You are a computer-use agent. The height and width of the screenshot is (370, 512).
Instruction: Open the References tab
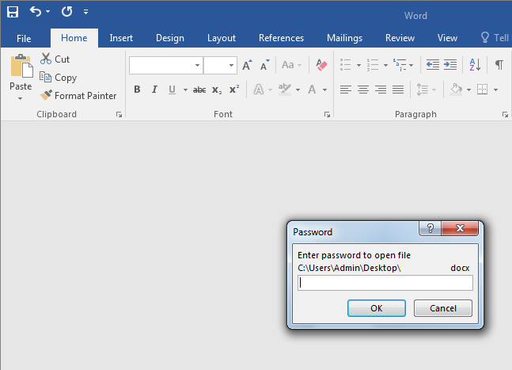pos(281,38)
